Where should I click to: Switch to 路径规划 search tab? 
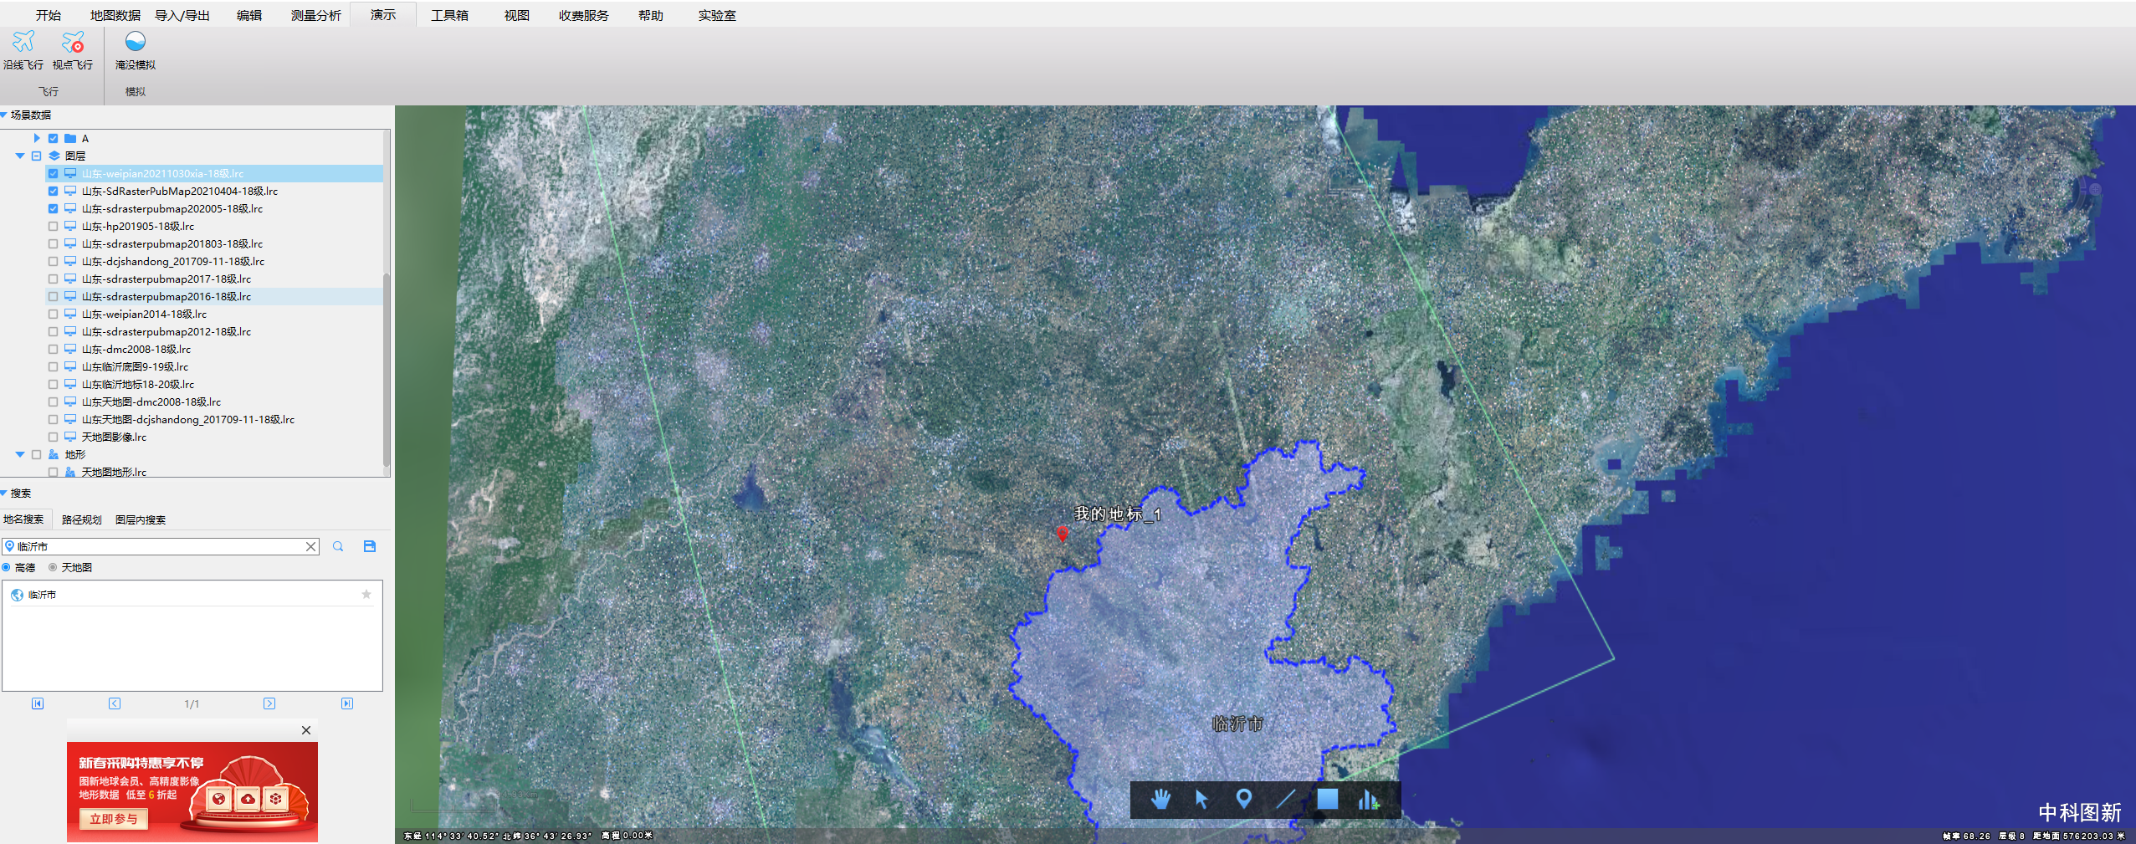(x=82, y=519)
